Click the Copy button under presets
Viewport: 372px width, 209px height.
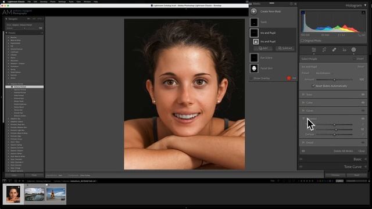click(x=14, y=175)
